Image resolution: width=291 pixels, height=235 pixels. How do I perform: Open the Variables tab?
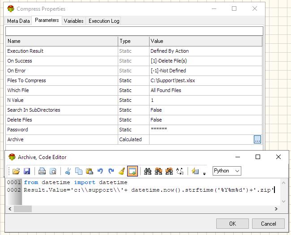point(74,21)
